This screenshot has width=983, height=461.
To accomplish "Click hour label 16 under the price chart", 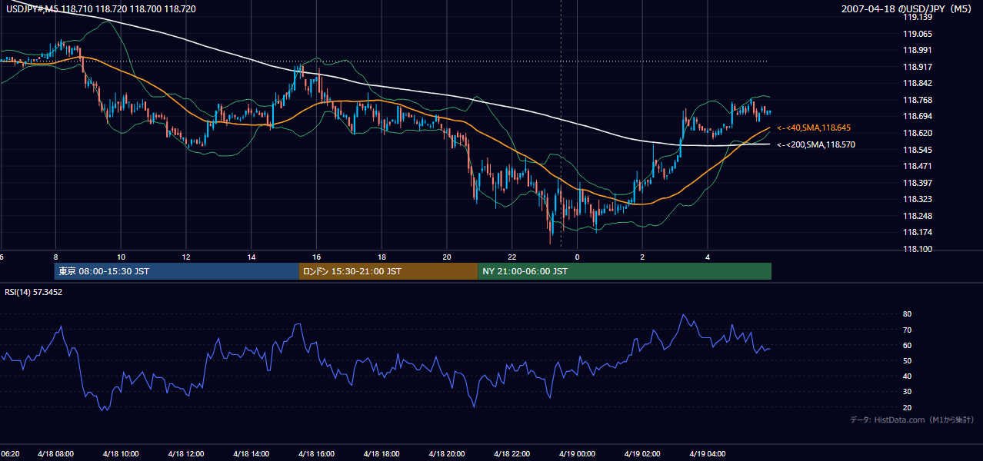I will coord(317,257).
